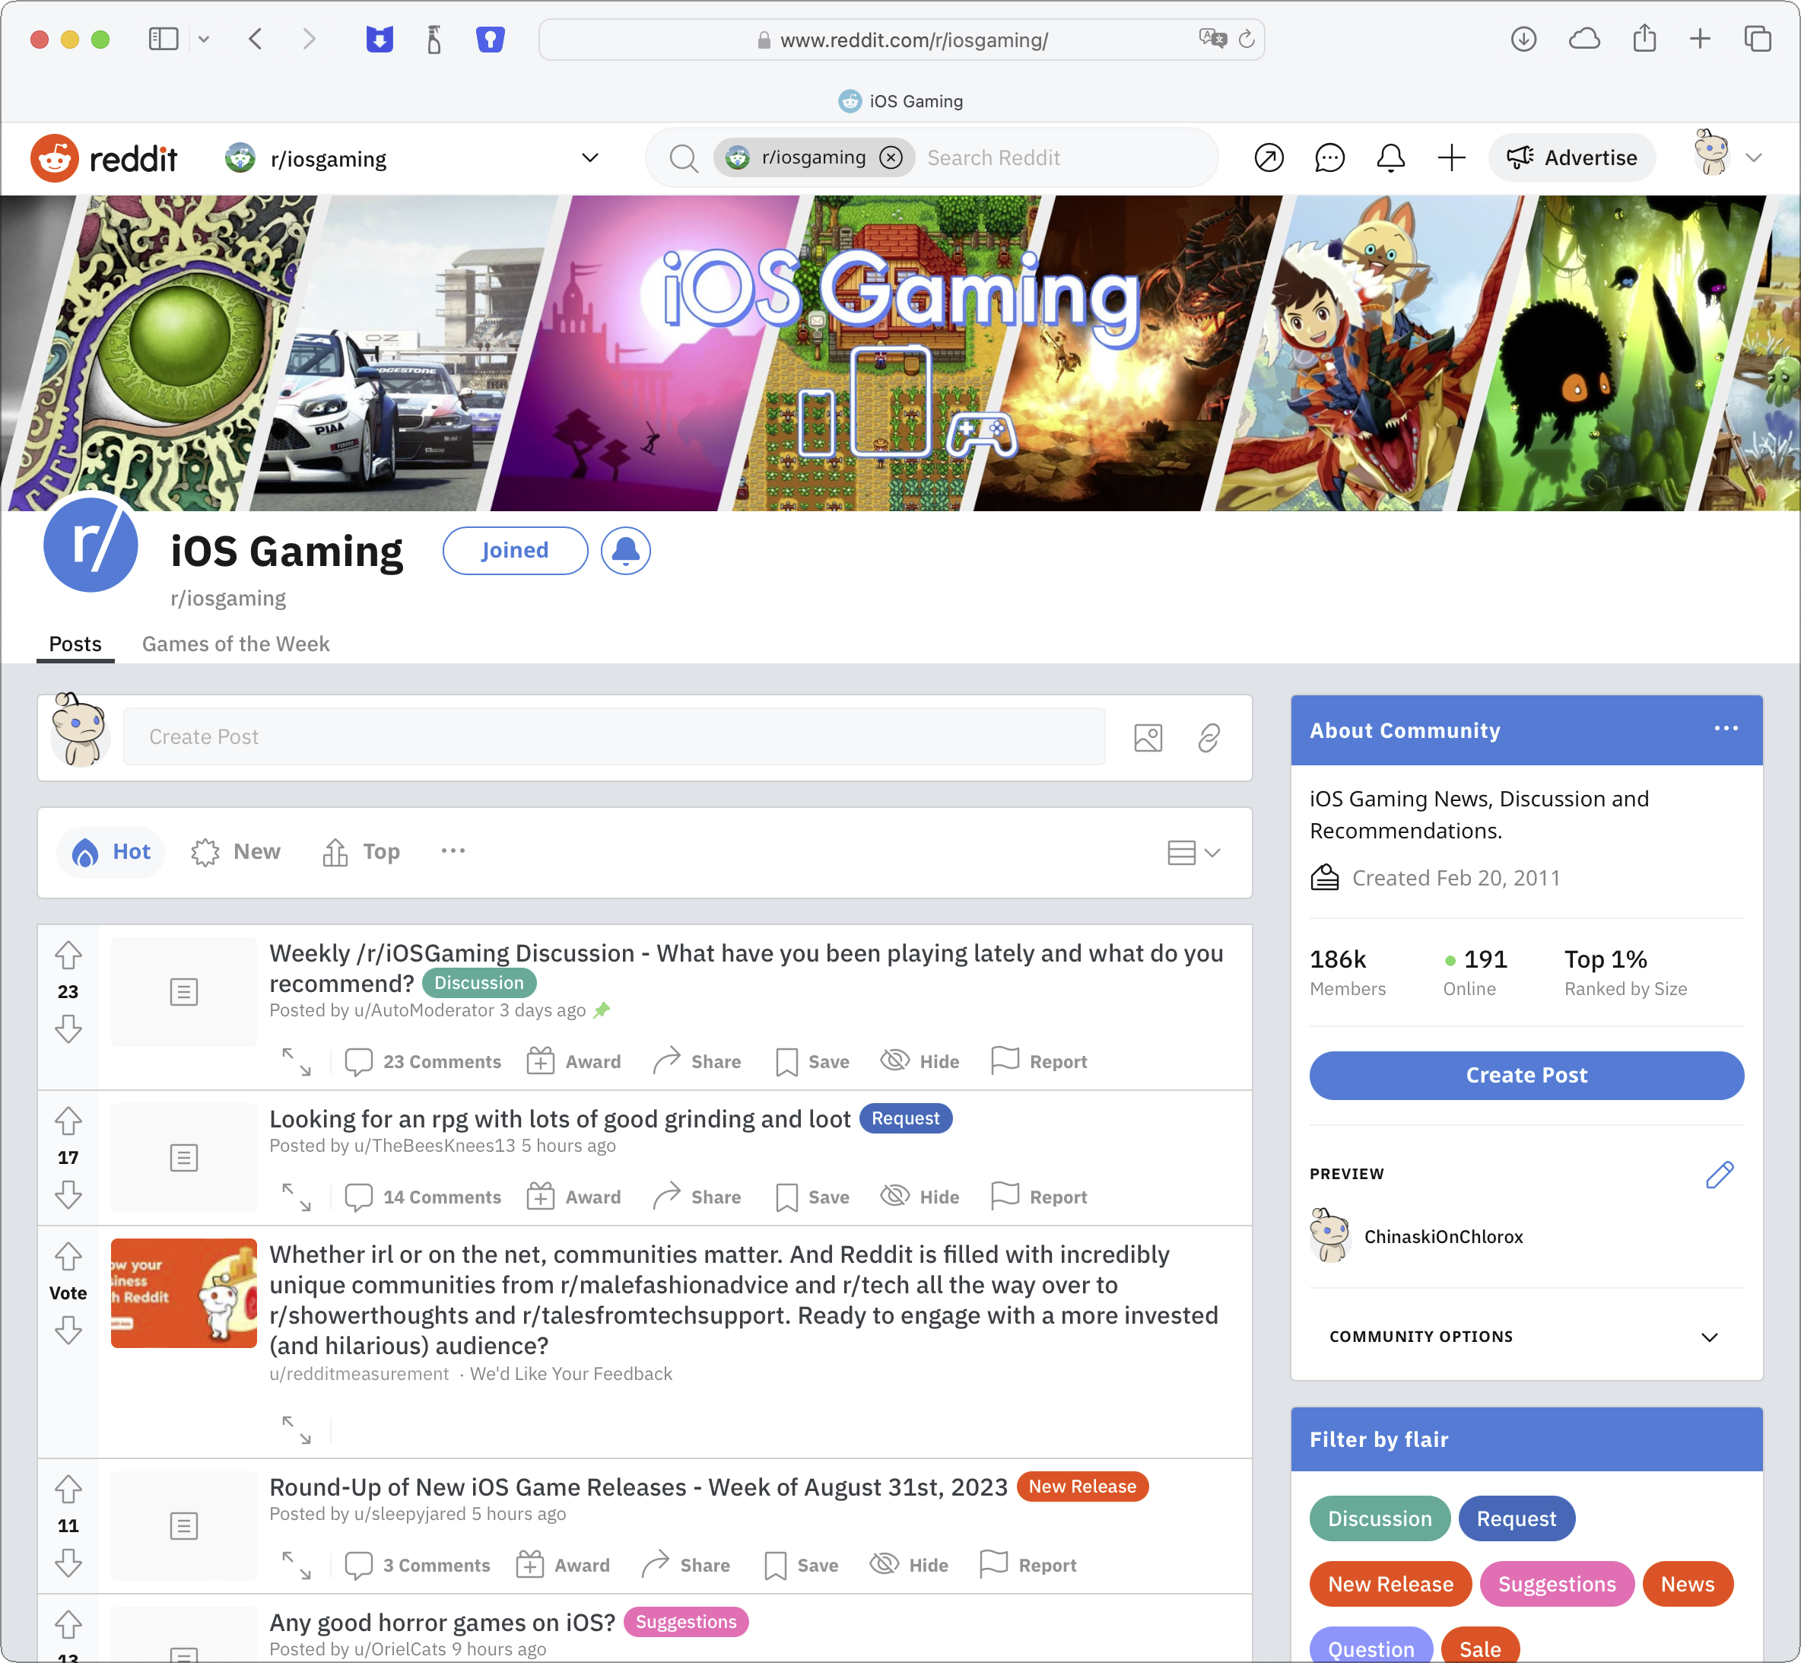Sort posts by New
This screenshot has width=1801, height=1663.
(236, 852)
